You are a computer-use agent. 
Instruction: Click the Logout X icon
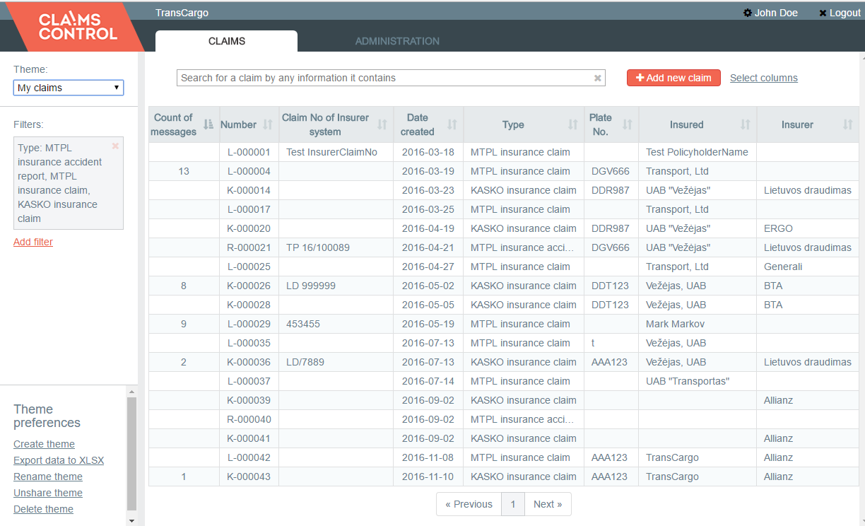(x=823, y=13)
